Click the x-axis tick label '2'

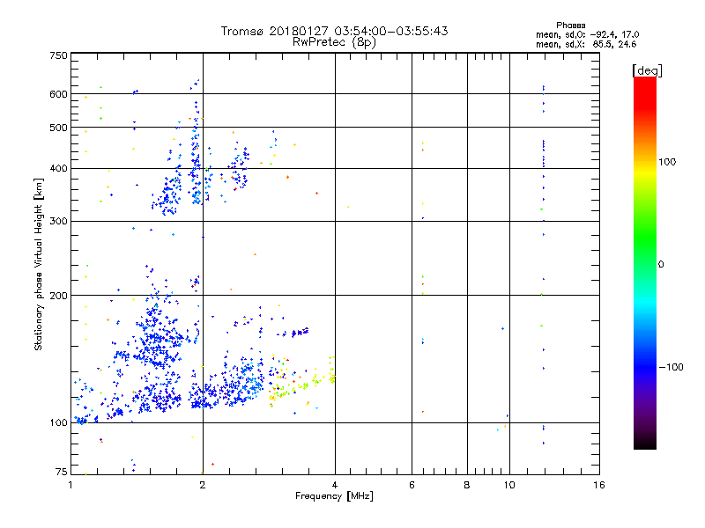click(203, 485)
